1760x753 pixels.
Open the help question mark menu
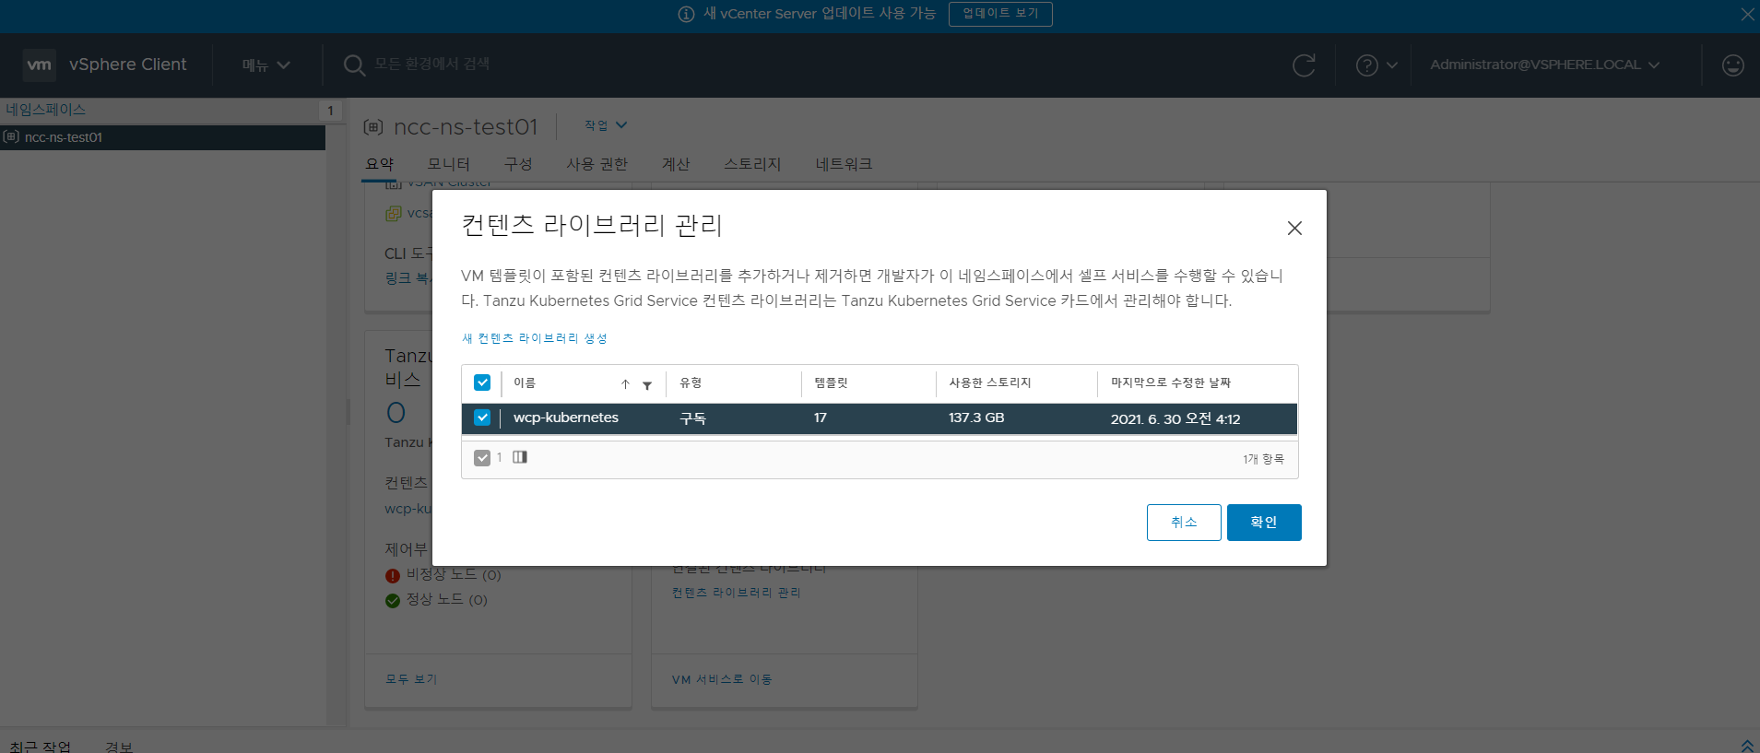[x=1376, y=65]
